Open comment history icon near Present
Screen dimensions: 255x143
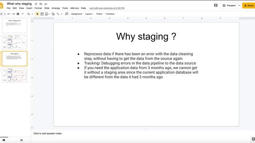[x=216, y=5]
